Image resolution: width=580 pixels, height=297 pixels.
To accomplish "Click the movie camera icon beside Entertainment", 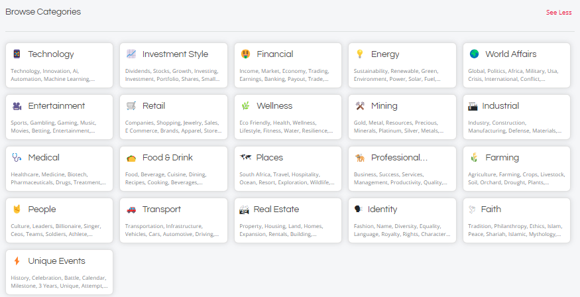I will point(17,106).
